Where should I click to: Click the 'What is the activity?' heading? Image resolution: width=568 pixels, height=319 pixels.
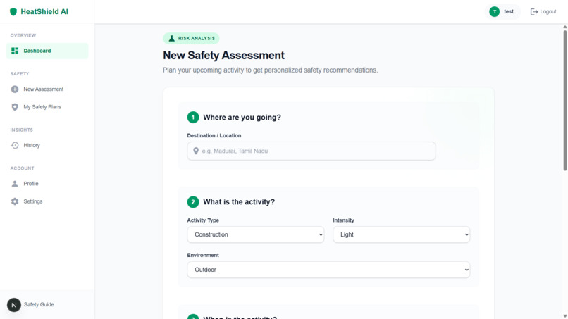239,201
